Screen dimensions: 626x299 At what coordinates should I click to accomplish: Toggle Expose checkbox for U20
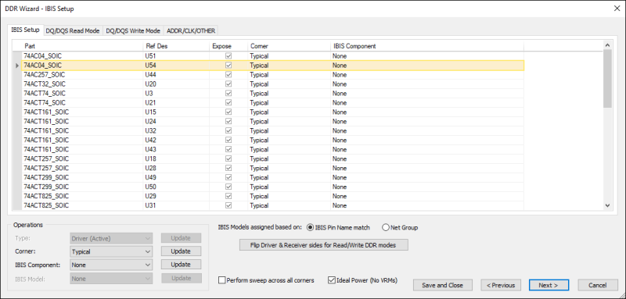pos(228,84)
